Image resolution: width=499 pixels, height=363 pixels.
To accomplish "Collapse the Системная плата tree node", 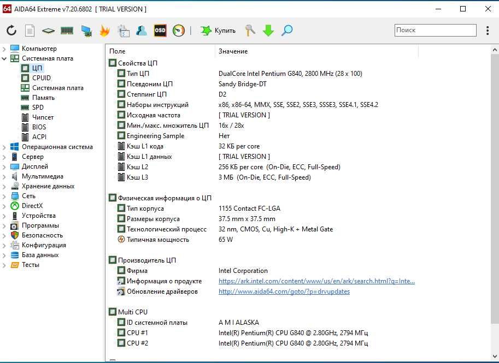I will pyautogui.click(x=4, y=59).
